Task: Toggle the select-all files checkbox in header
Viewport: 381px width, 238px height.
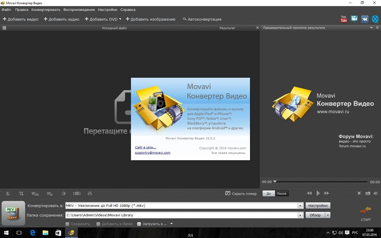Action: (4, 28)
